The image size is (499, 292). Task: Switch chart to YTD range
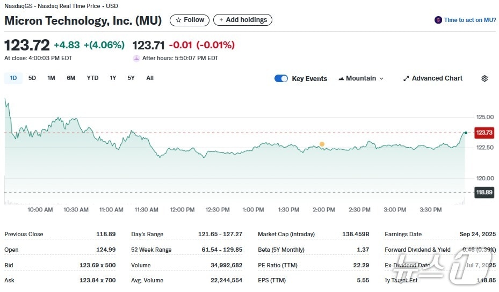[x=92, y=78]
